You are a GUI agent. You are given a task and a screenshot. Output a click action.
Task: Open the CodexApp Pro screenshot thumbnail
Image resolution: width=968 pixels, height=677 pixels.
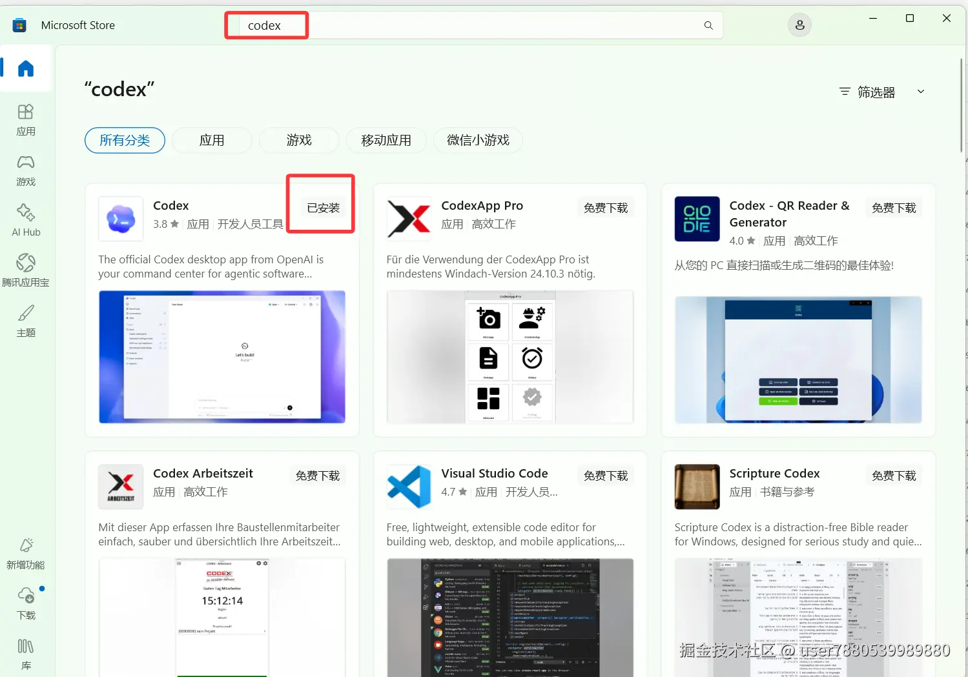510,357
